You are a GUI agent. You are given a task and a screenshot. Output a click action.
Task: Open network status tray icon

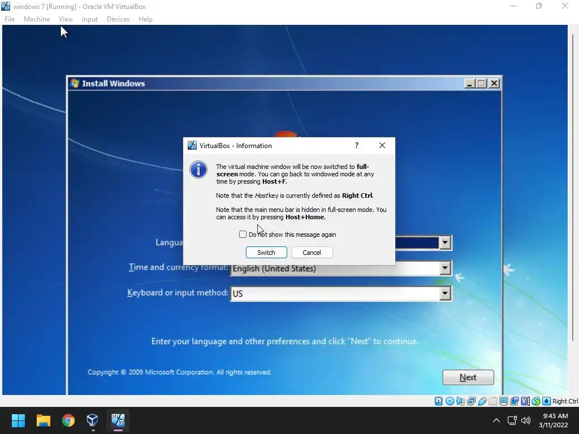point(512,420)
